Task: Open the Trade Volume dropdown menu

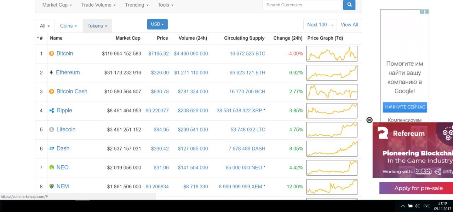Action: 99,5
